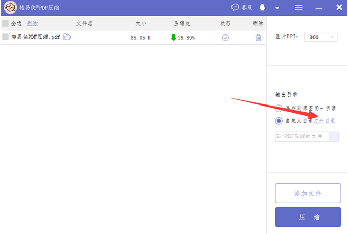The image size is (348, 234).
Task: Click the 大小 column header
Action: tap(141, 24)
